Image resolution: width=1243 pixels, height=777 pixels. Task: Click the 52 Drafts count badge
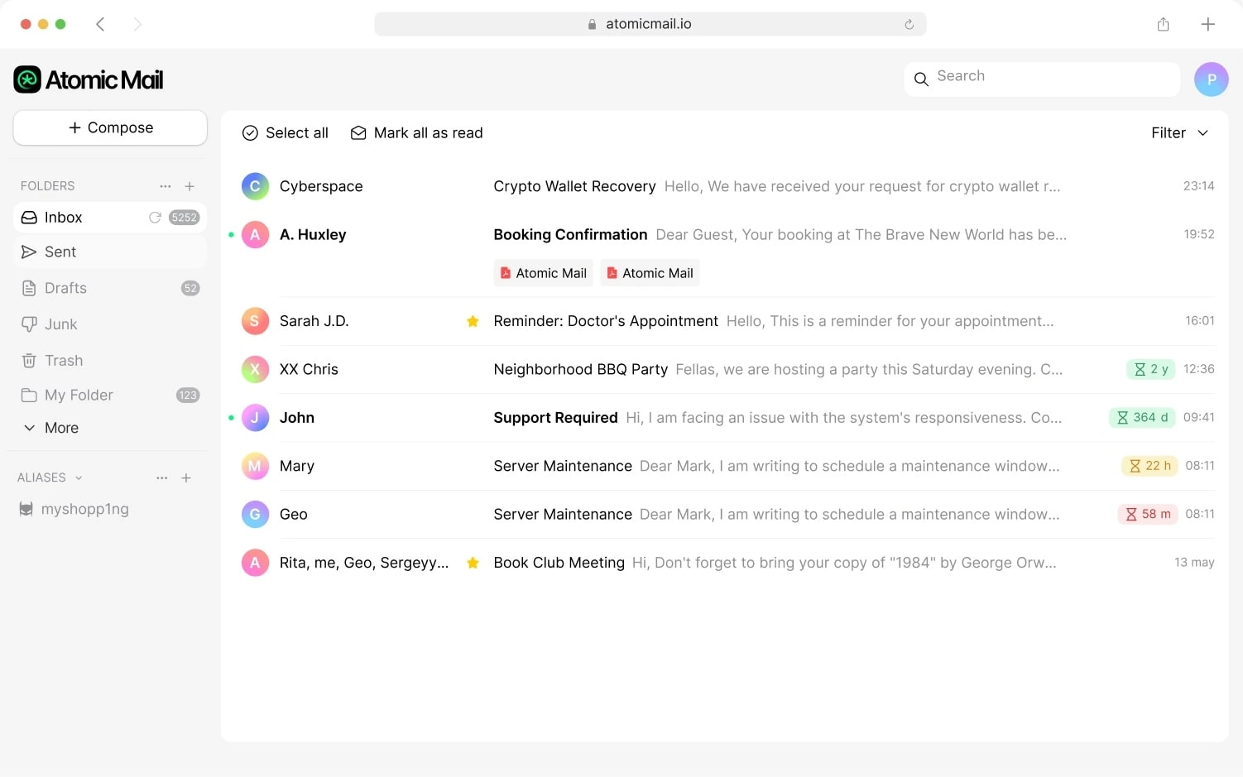pos(190,288)
